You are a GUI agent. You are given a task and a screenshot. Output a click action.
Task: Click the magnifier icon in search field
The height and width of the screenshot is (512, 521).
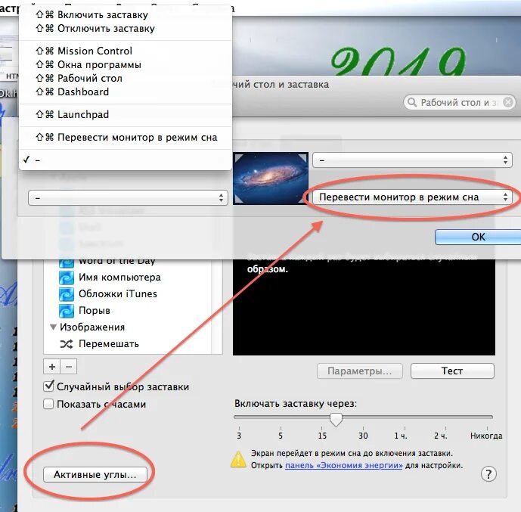pyautogui.click(x=411, y=102)
